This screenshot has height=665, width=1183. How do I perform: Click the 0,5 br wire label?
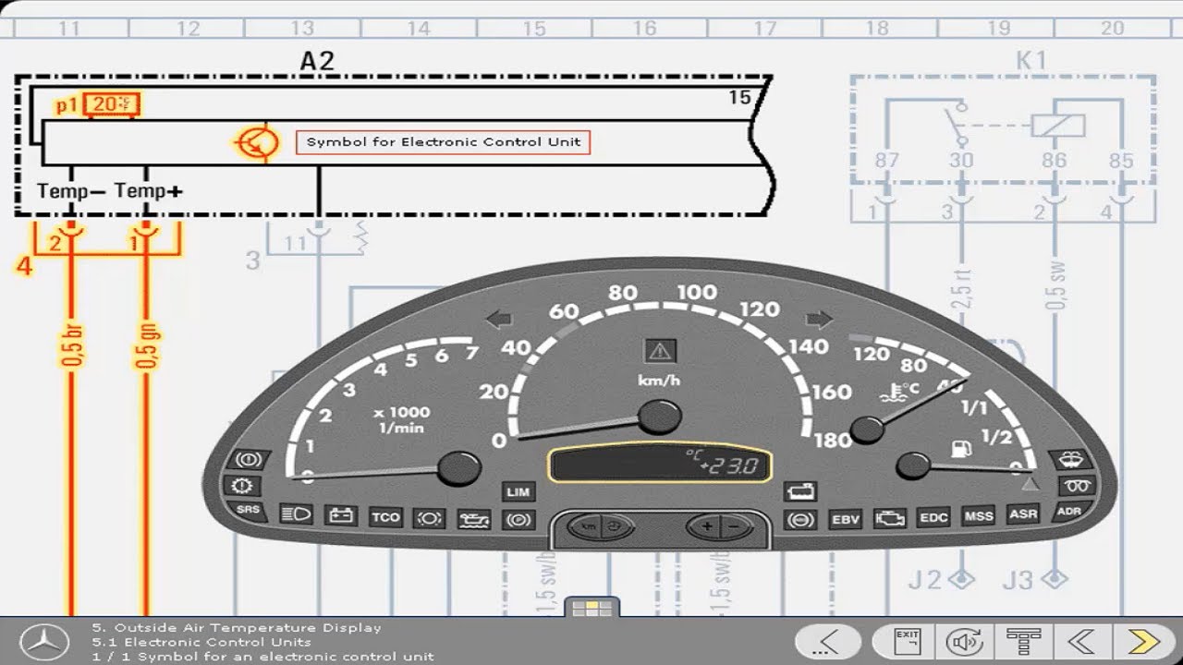[73, 345]
